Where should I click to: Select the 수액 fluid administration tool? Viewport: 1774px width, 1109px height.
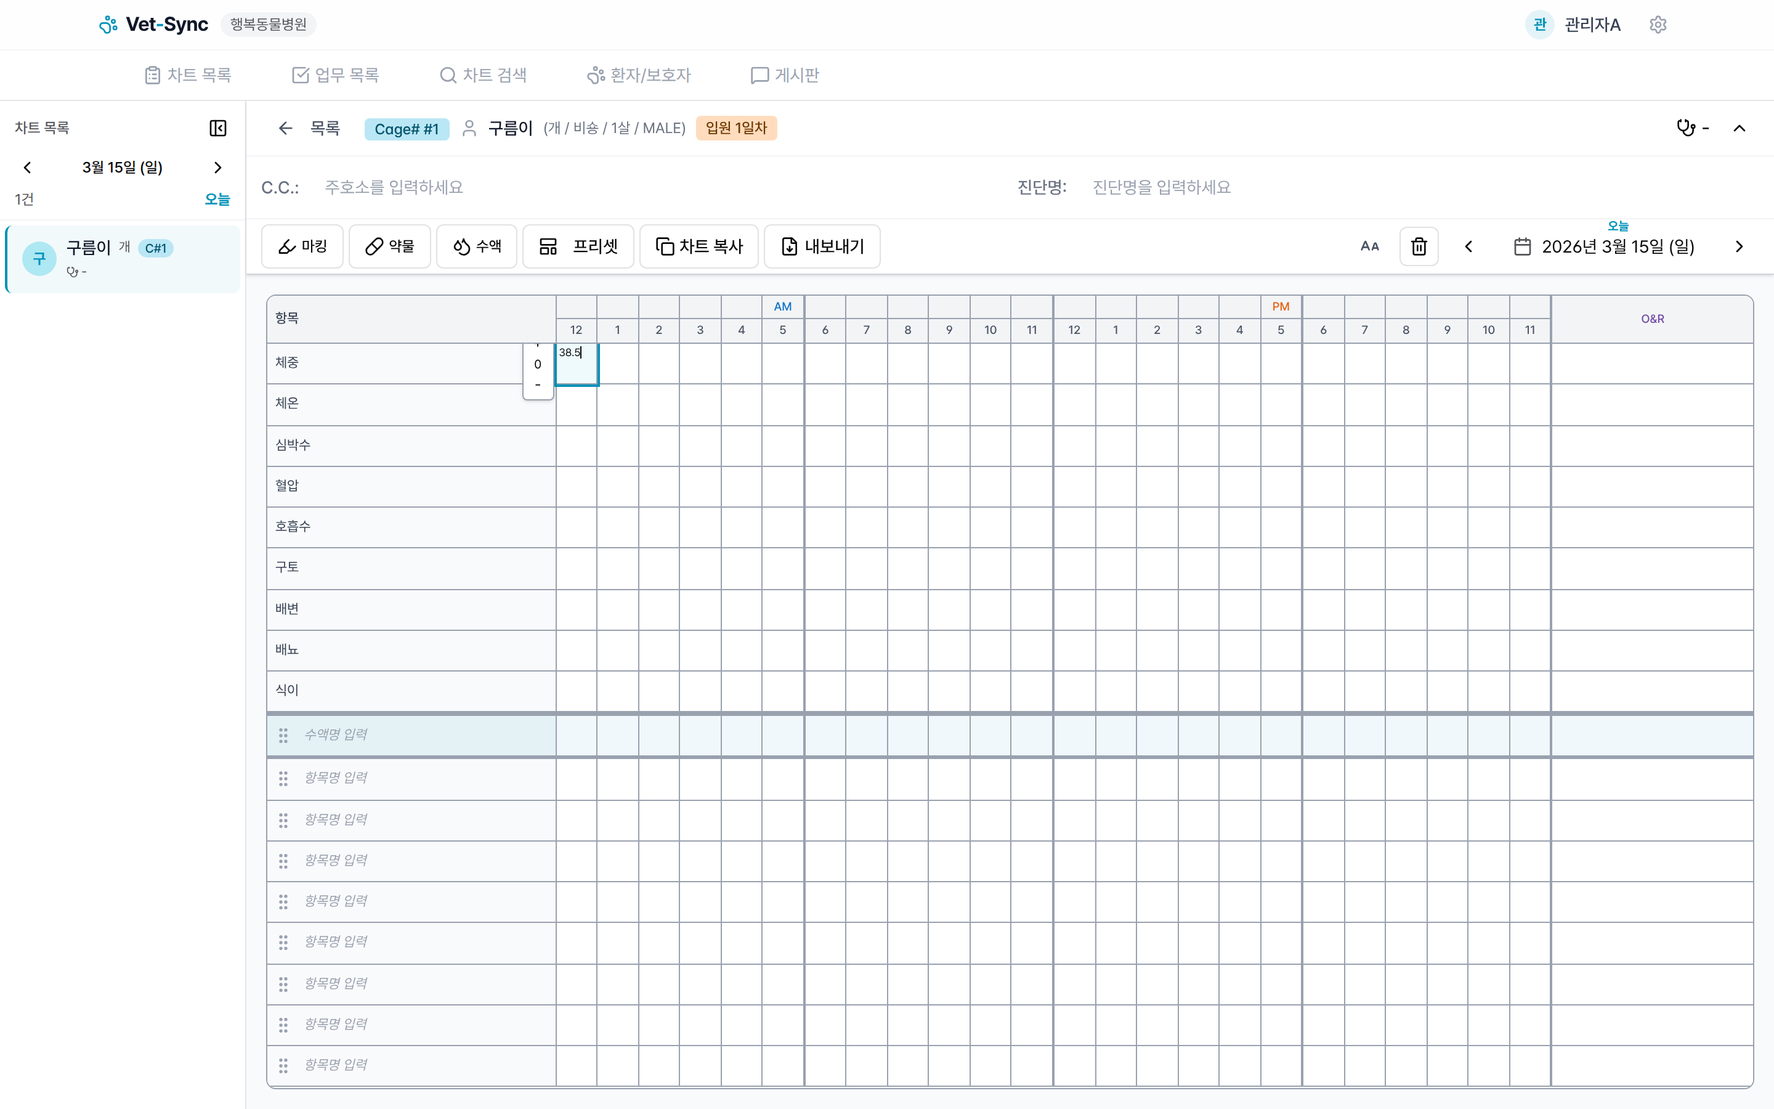tap(477, 246)
